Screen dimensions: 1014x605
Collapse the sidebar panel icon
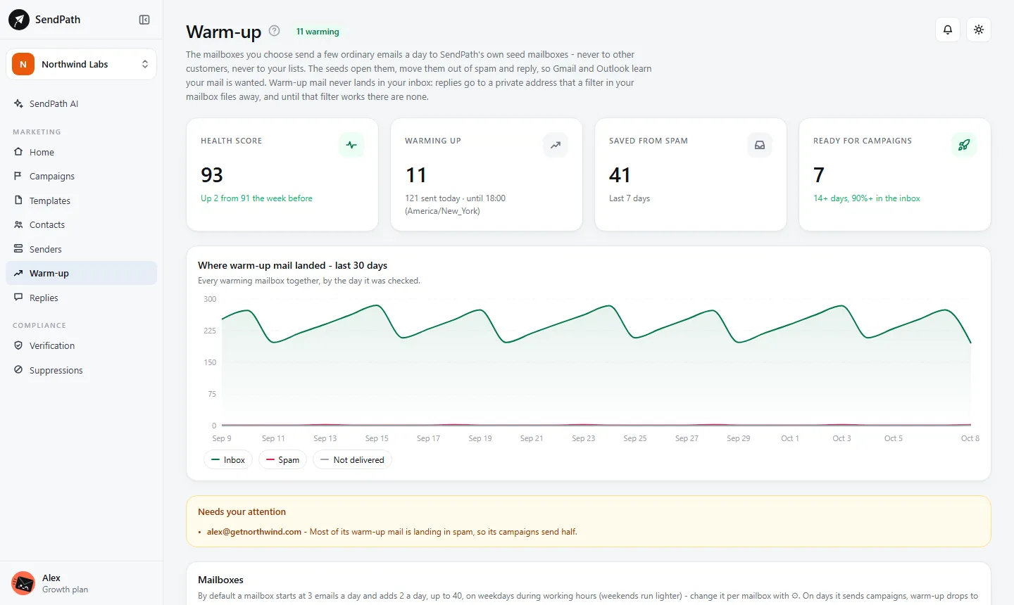point(144,20)
